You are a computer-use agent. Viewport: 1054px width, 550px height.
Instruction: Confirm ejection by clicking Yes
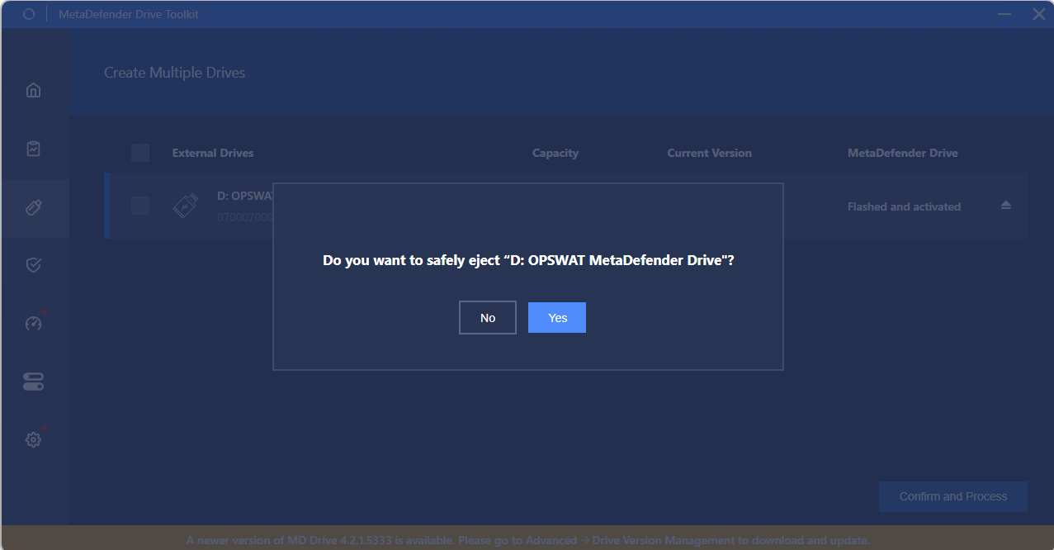(557, 318)
